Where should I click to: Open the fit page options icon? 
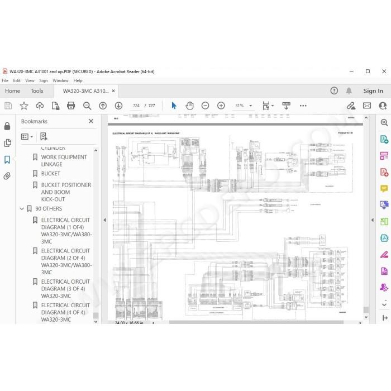pyautogui.click(x=266, y=106)
